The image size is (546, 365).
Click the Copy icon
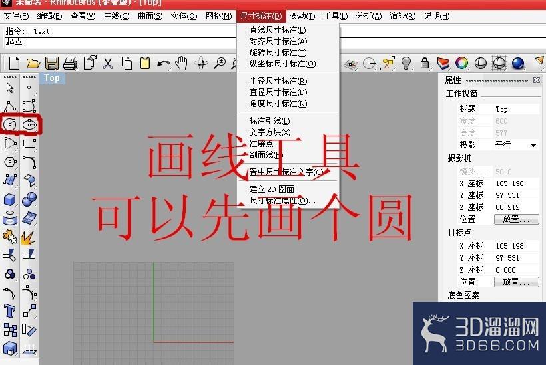click(x=127, y=63)
